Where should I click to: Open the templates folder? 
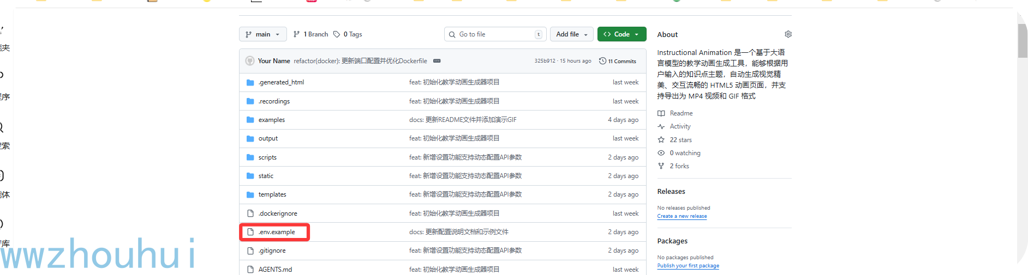tap(272, 194)
